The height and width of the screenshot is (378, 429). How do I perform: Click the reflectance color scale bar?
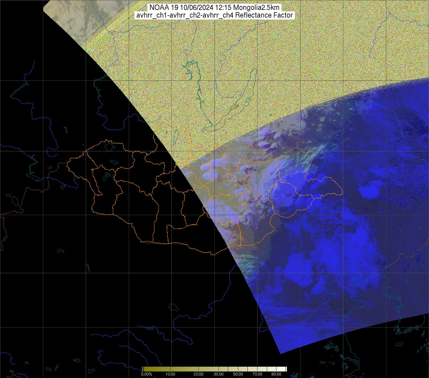[215, 369]
